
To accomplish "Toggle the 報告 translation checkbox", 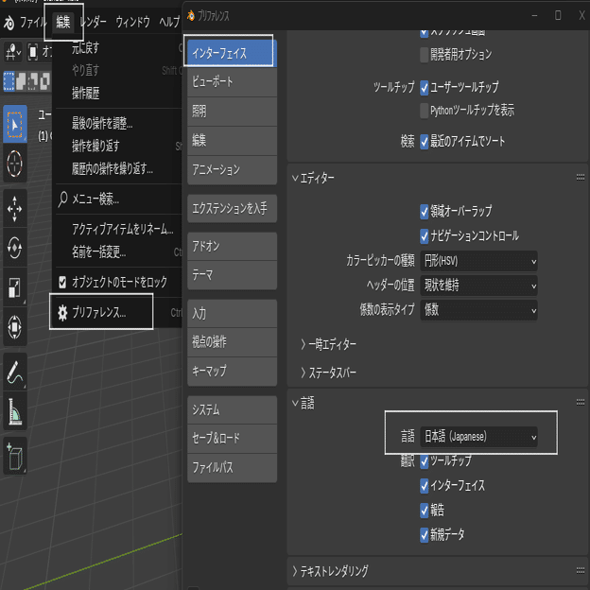I will 424,511.
